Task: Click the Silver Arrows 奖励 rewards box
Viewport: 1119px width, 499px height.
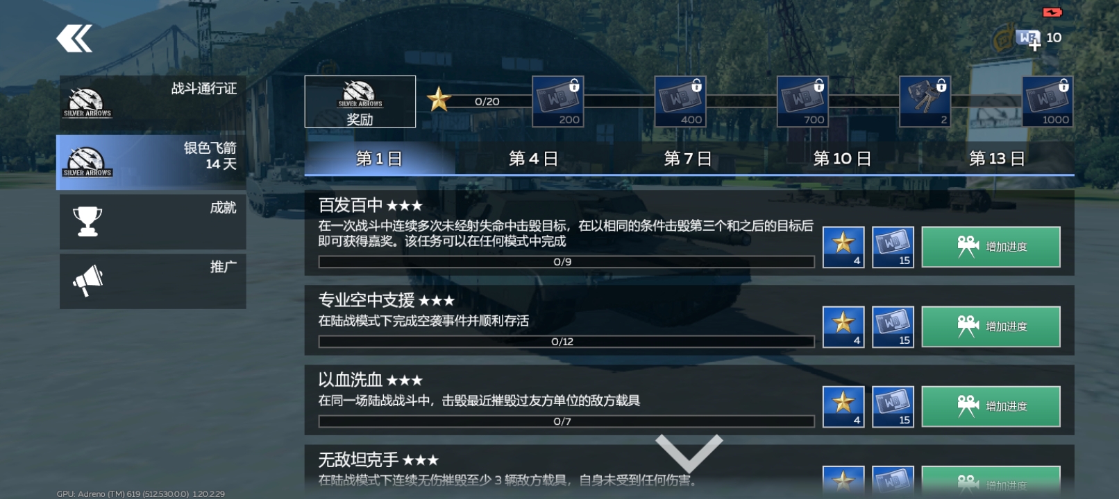Action: pos(360,101)
